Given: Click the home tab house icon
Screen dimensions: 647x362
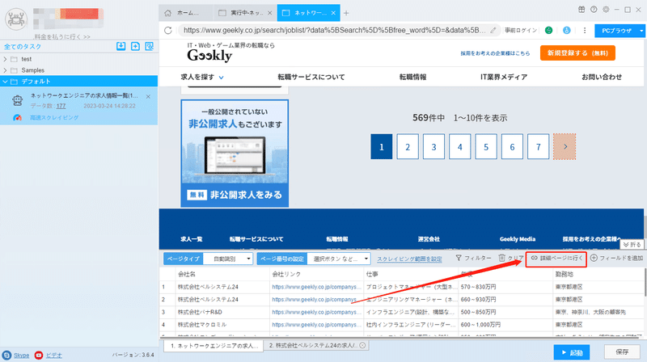Looking at the screenshot, I should [x=167, y=13].
